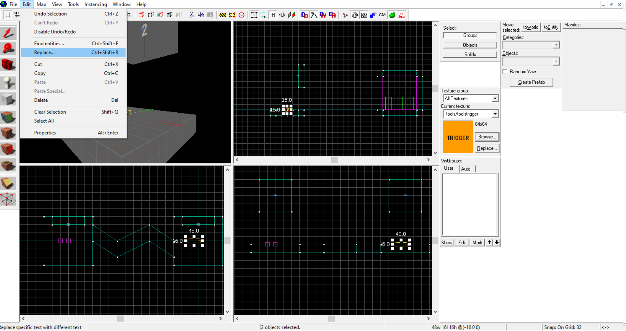Image resolution: width=626 pixels, height=331 pixels.
Task: Click the scissors Cut icon in toolbar
Action: (x=191, y=15)
